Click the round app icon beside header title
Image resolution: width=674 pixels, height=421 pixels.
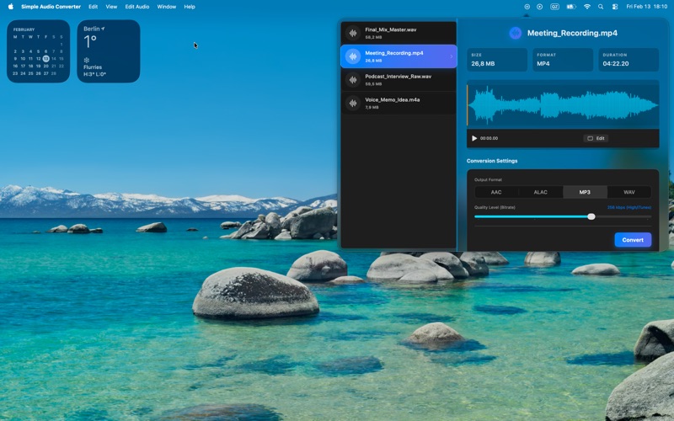point(515,33)
